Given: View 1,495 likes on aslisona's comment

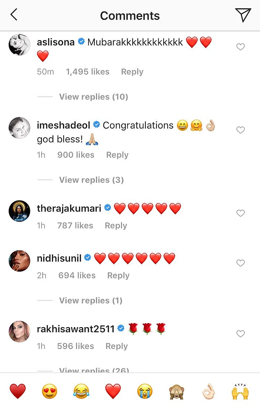Looking at the screenshot, I should pos(87,72).
